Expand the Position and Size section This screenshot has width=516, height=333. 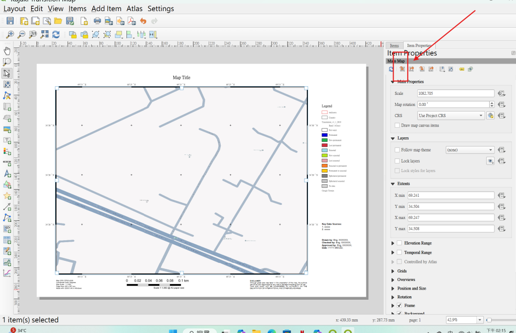coord(393,289)
